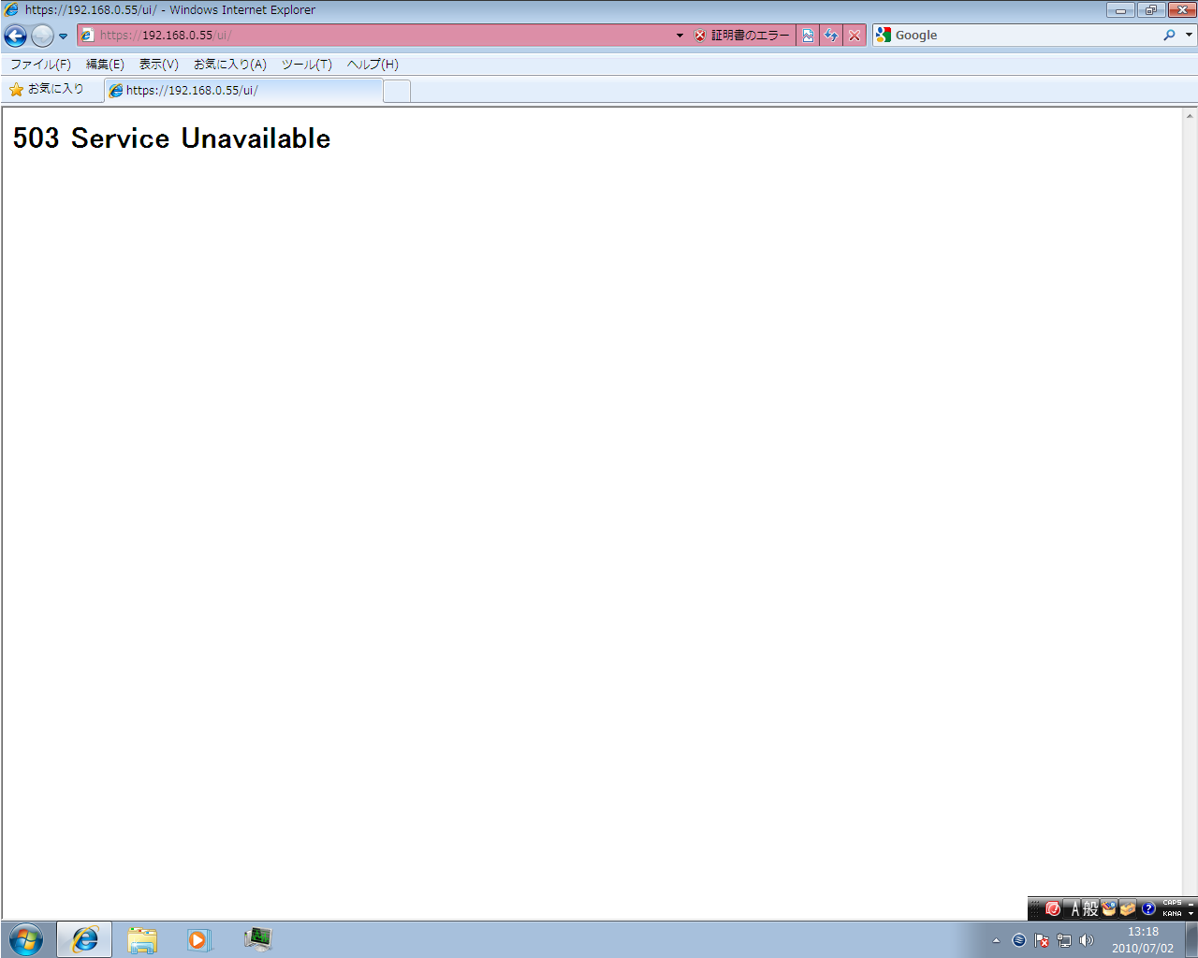Open Windows Explorer folder taskbar icon
The width and height of the screenshot is (1198, 958).
(142, 939)
